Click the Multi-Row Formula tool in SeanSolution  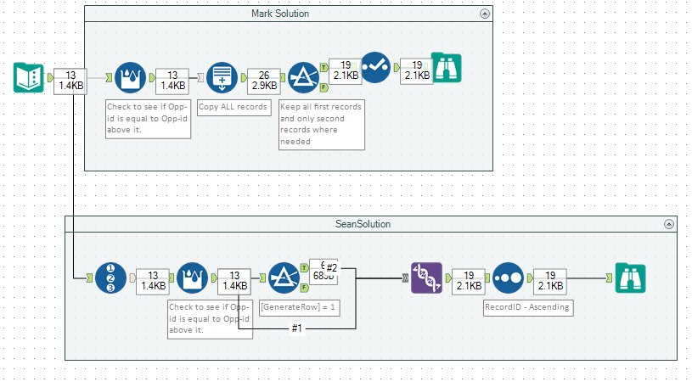[193, 278]
